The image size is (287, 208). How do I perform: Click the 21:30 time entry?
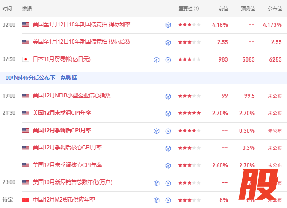click(9, 113)
